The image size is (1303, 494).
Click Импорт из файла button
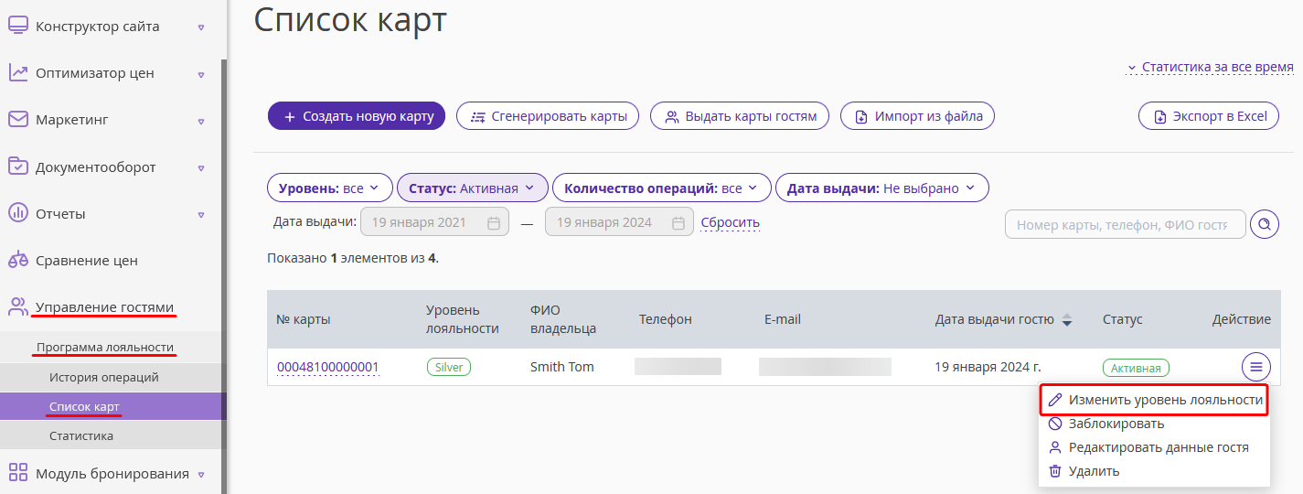click(917, 116)
